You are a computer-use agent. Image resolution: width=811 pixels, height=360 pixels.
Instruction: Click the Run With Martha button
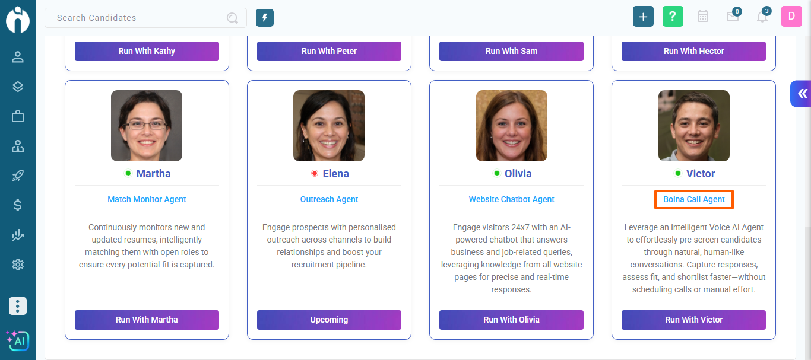(x=147, y=320)
